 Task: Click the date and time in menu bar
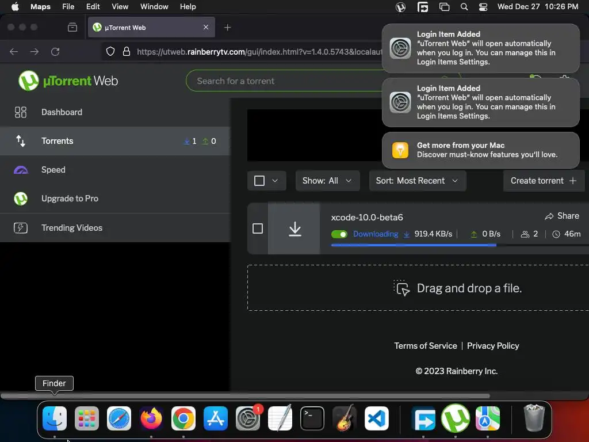click(538, 6)
